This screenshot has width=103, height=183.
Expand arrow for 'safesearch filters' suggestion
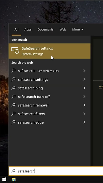click(x=84, y=114)
